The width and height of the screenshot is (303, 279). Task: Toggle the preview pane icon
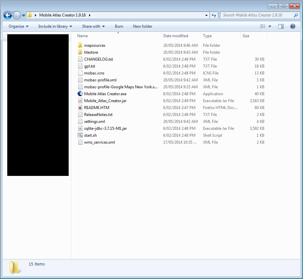281,26
